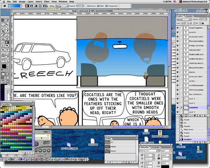Open the gradient Mode dropdown
Viewport: 210px width, 168px height.
[x=62, y=6]
